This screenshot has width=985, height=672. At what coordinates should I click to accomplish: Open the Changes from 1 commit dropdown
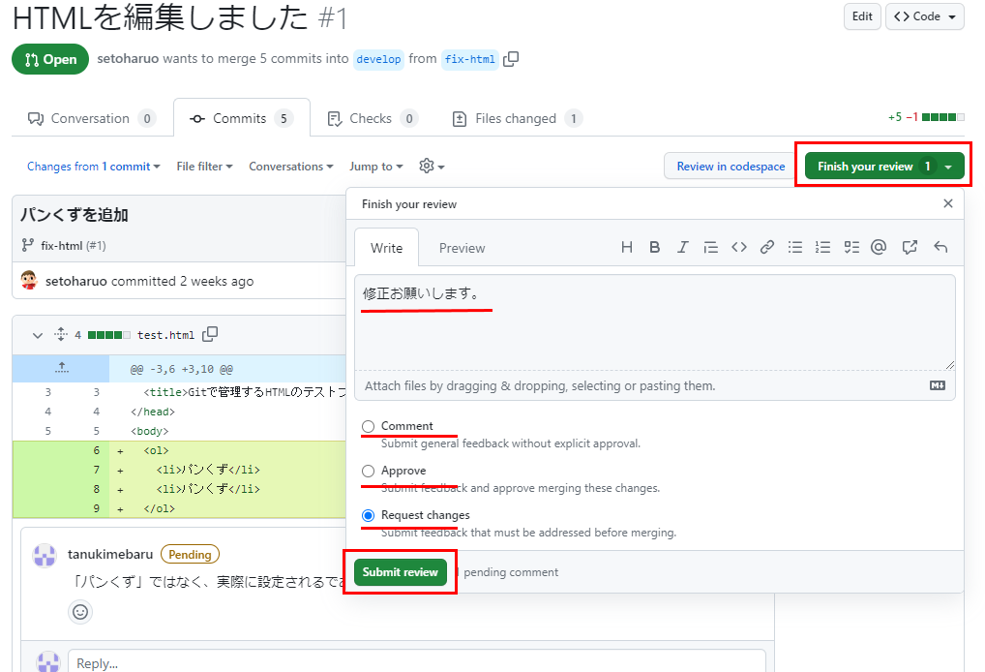click(x=93, y=167)
